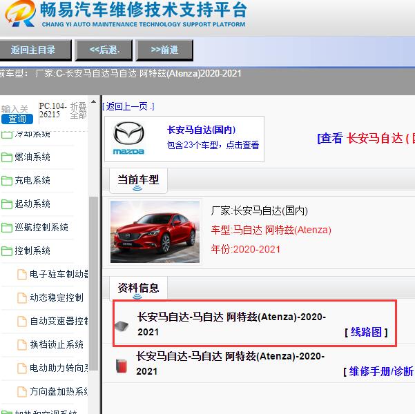Open 长安马自达(国内) brand link

201,130
